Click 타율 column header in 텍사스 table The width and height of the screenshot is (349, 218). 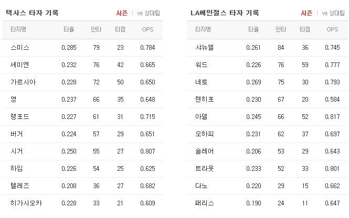(69, 29)
